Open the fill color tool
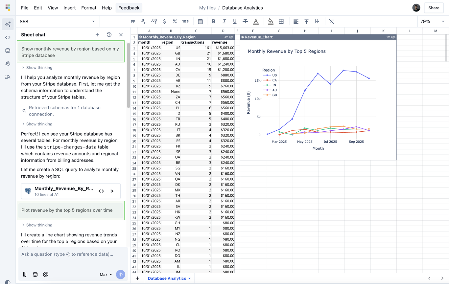The height and width of the screenshot is (284, 449). [x=271, y=21]
